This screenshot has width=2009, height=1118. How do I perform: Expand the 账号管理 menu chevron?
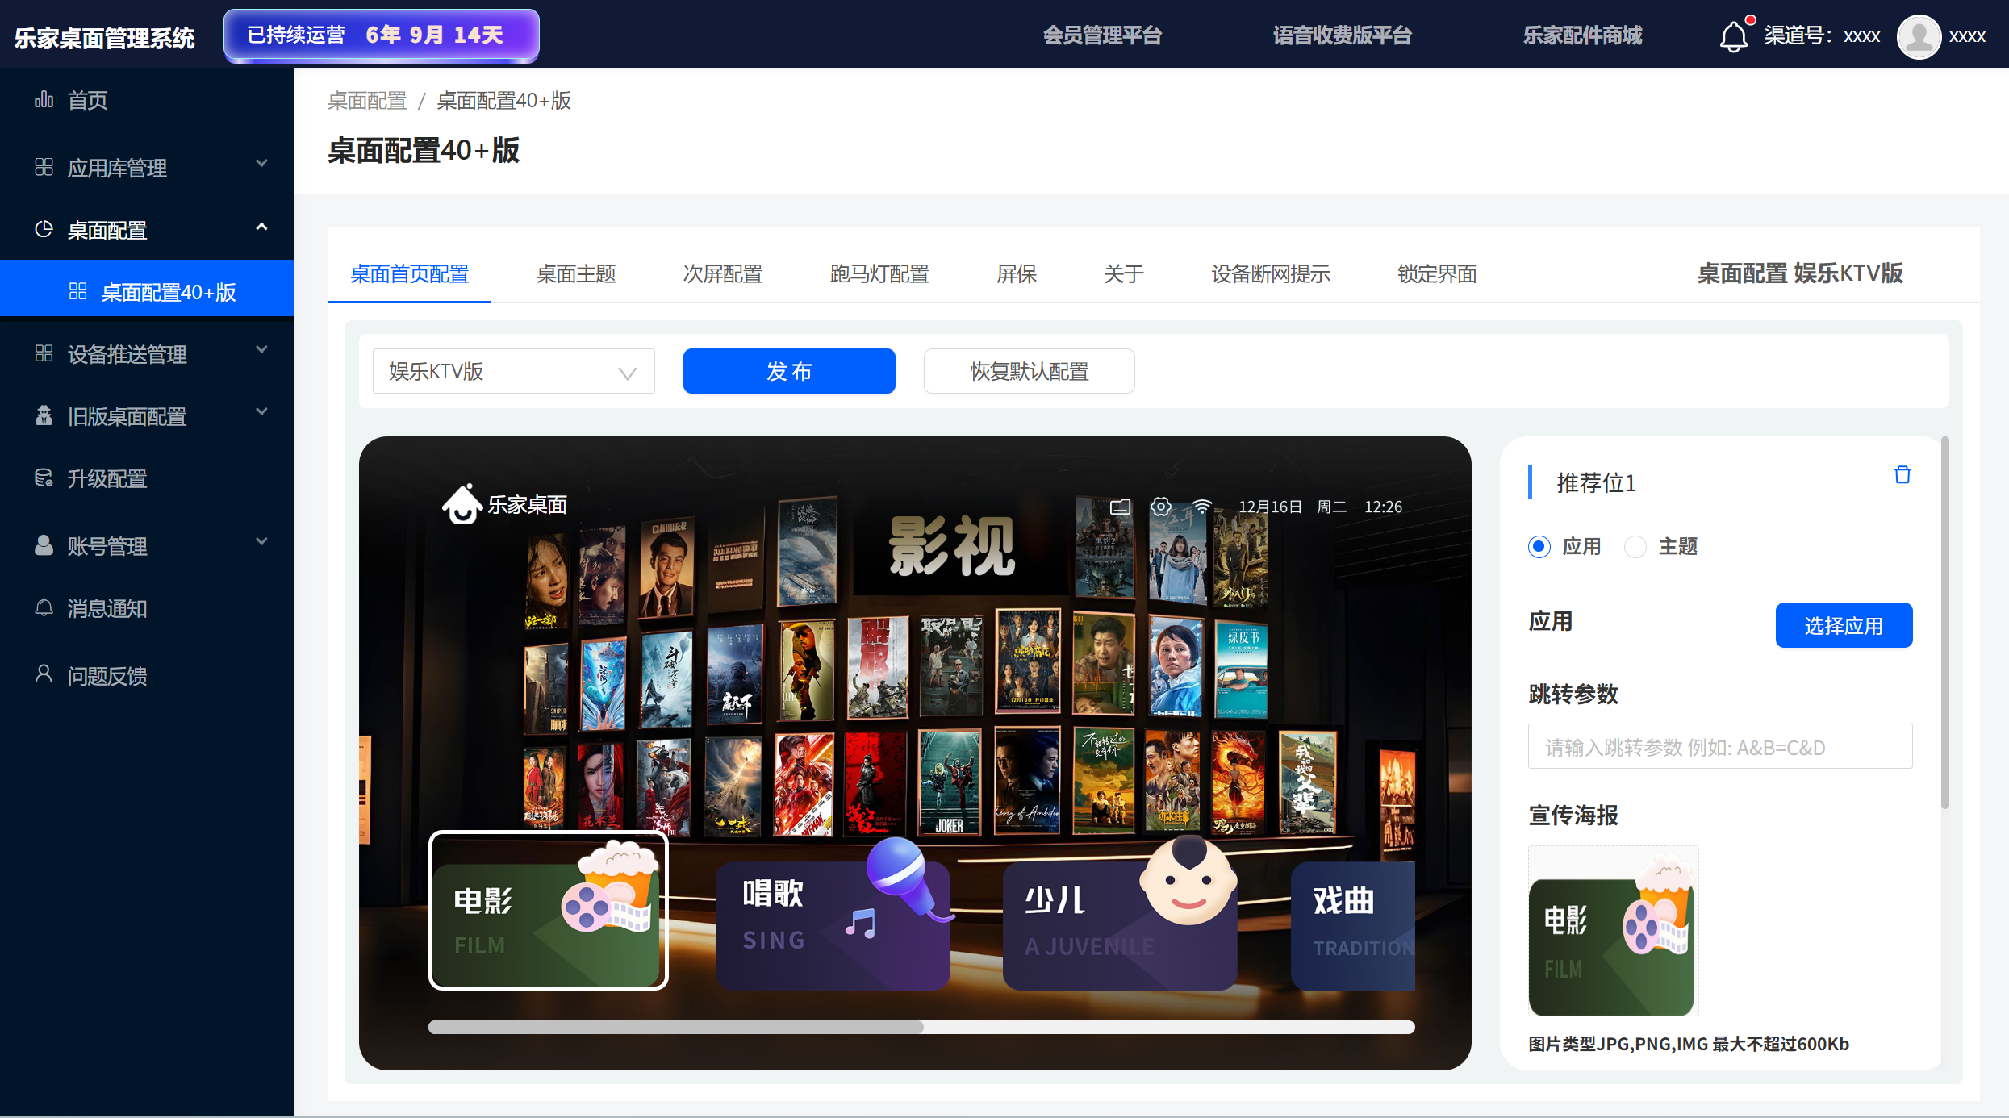tap(261, 541)
